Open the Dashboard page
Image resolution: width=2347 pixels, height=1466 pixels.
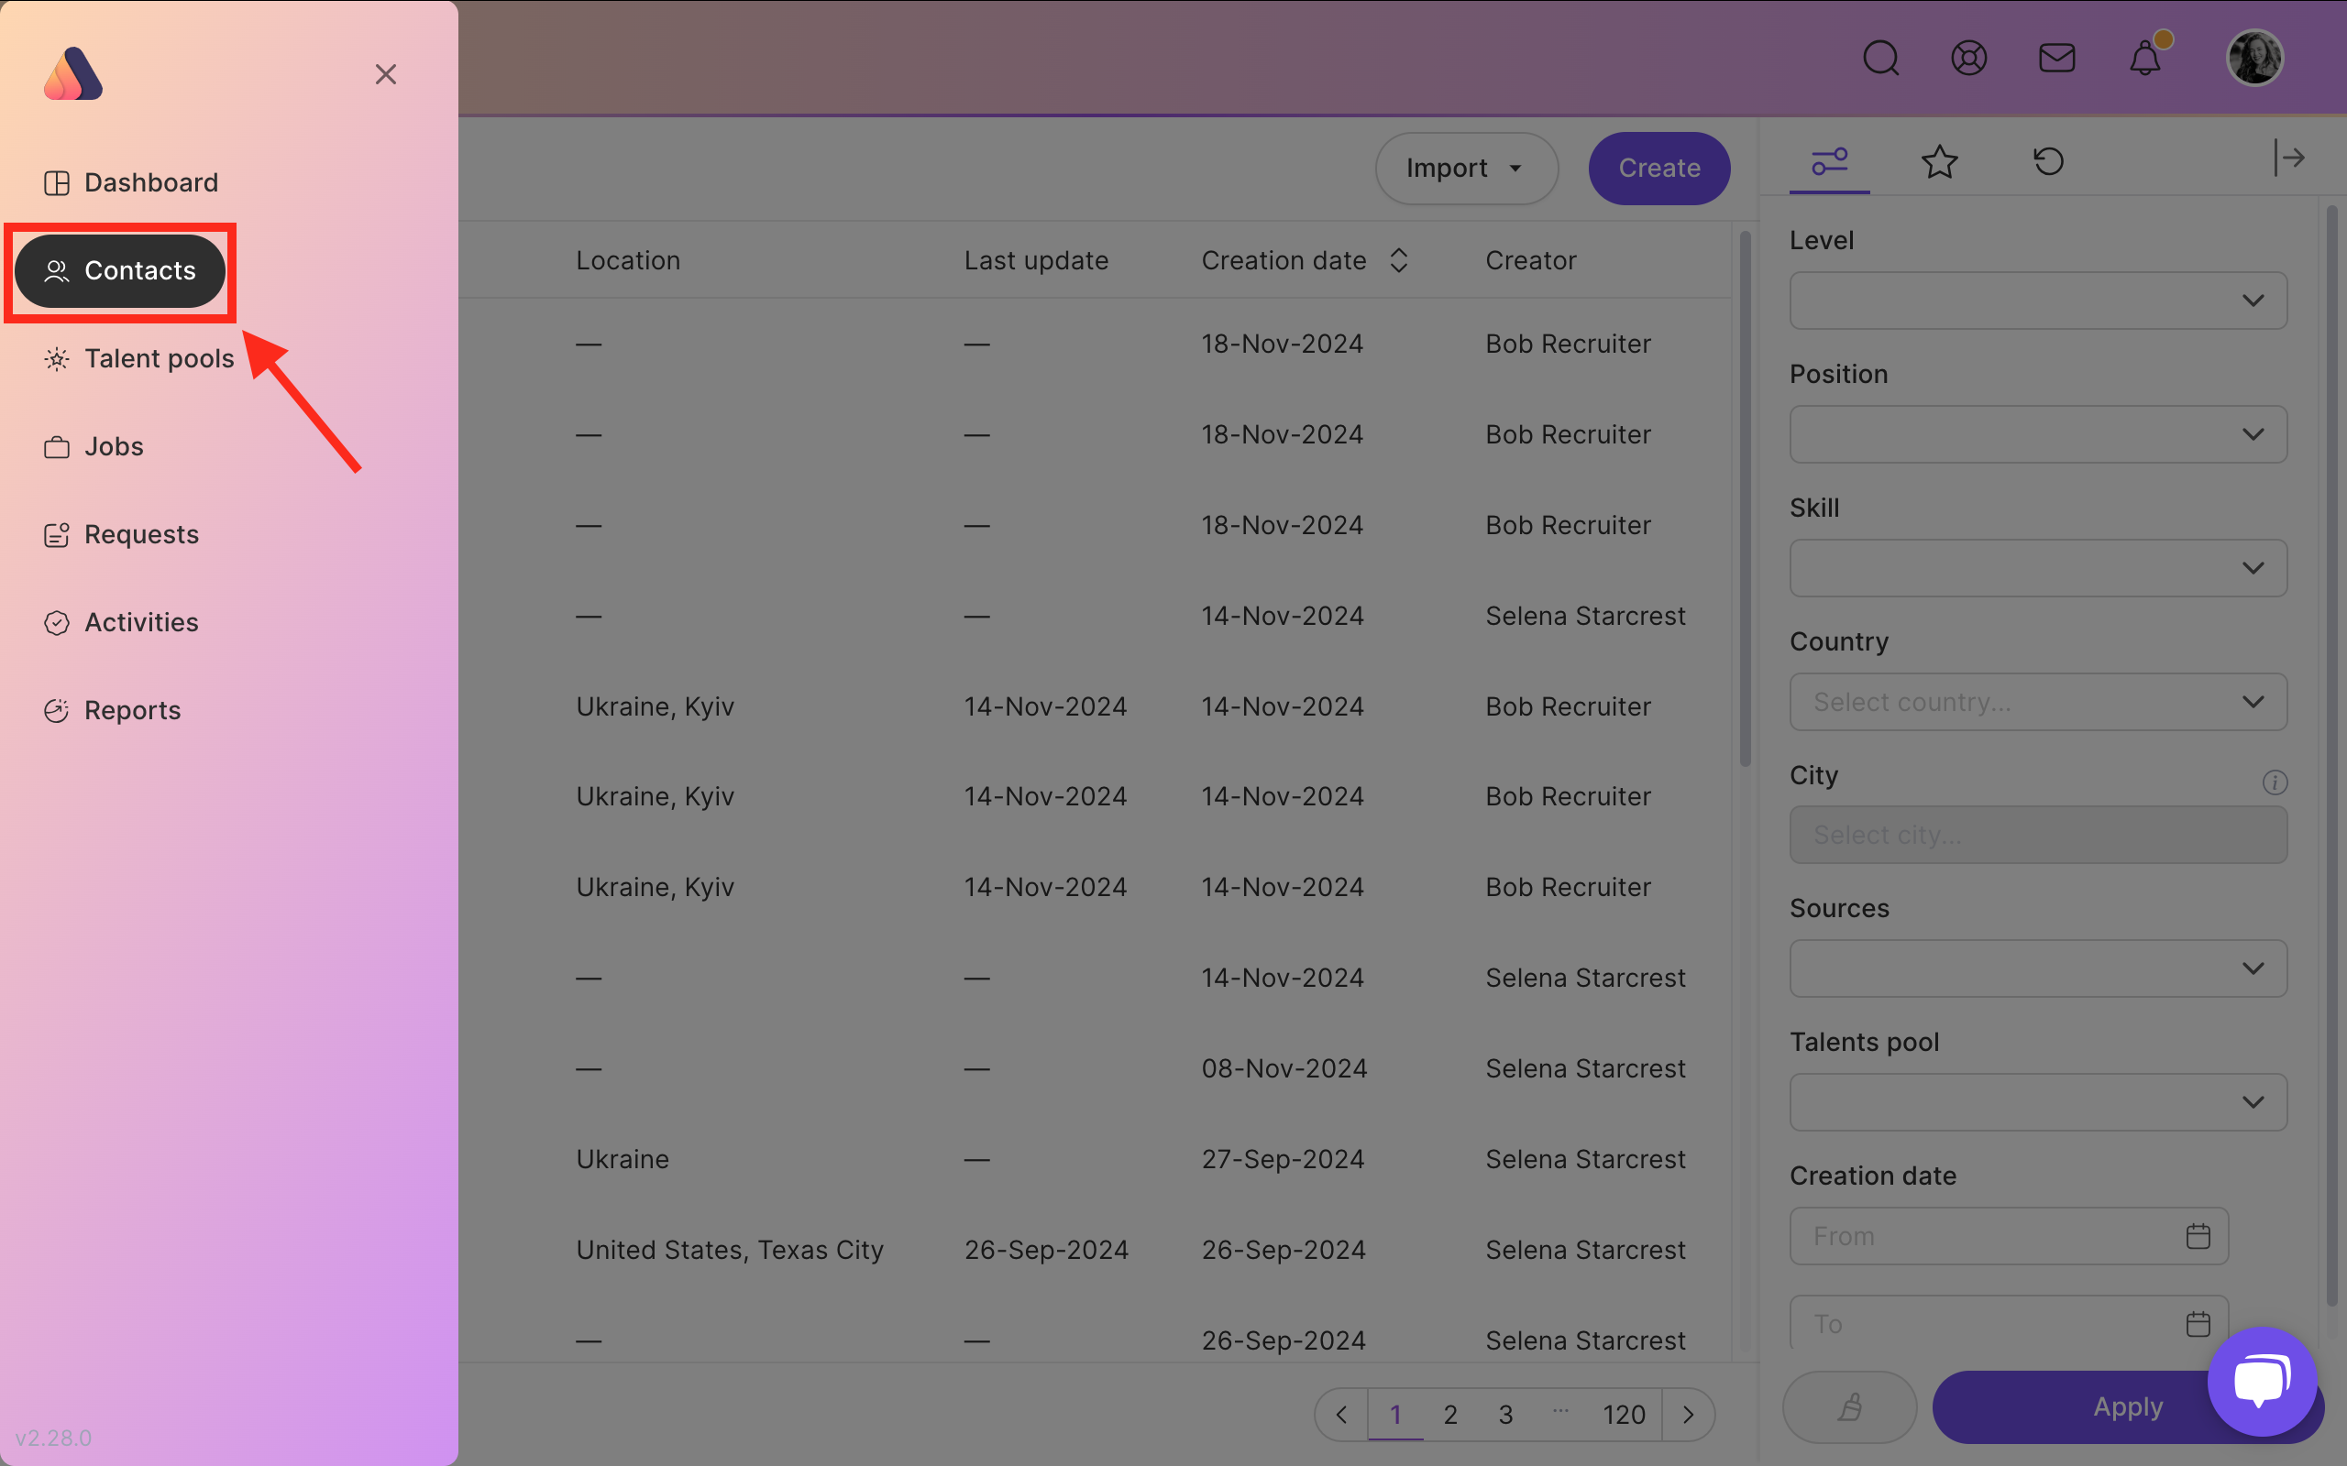click(131, 182)
